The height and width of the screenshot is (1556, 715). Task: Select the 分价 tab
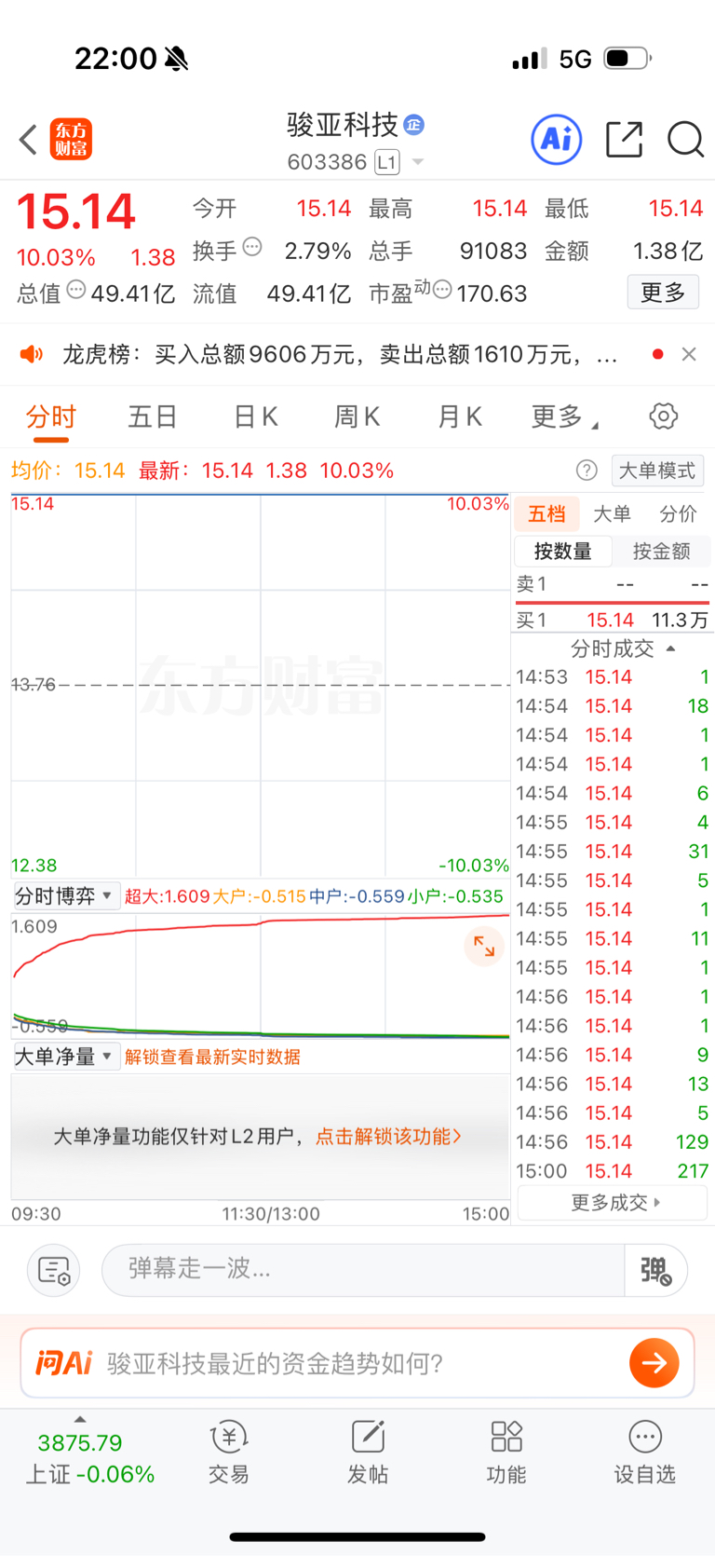pyautogui.click(x=678, y=513)
